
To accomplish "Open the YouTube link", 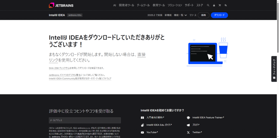I will point(152,133).
